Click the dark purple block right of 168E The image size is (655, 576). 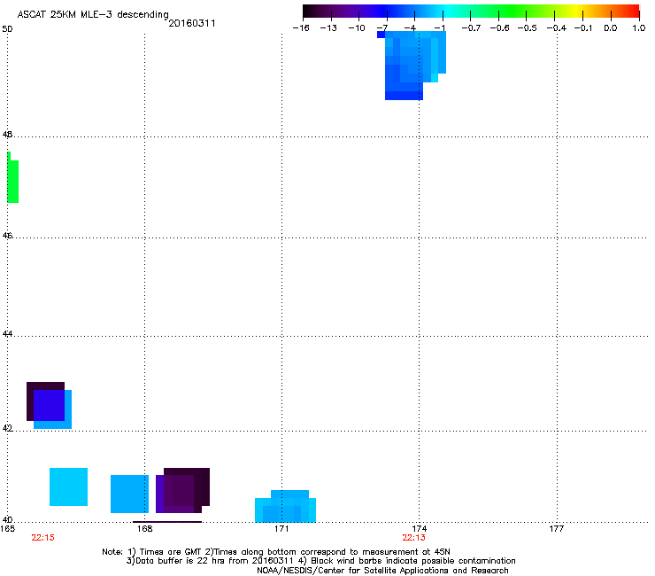(182, 490)
